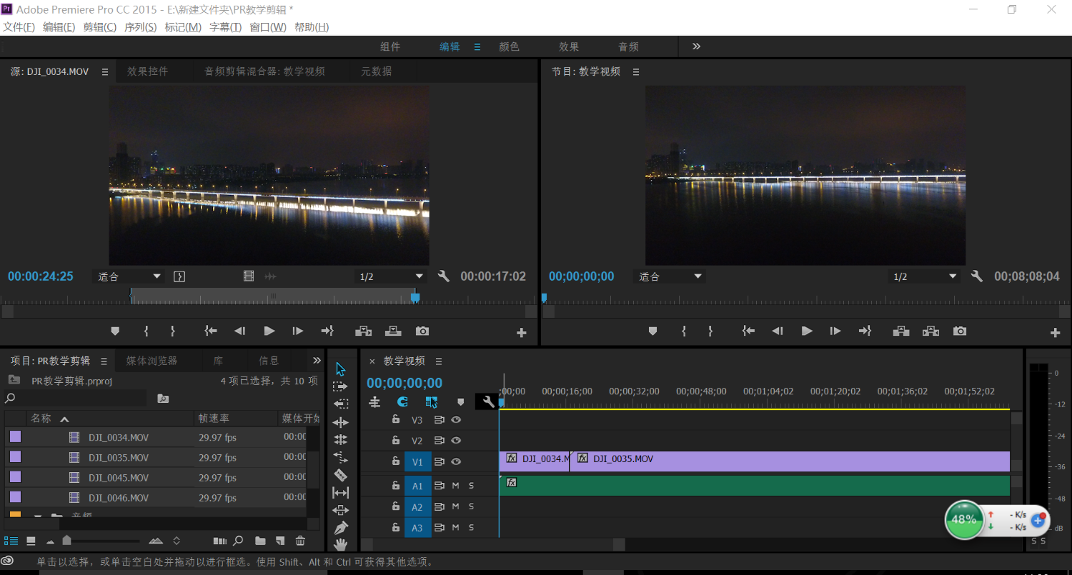Show hidden Project panel tabs chevron
Viewport: 1072px width, 575px height.
(317, 361)
